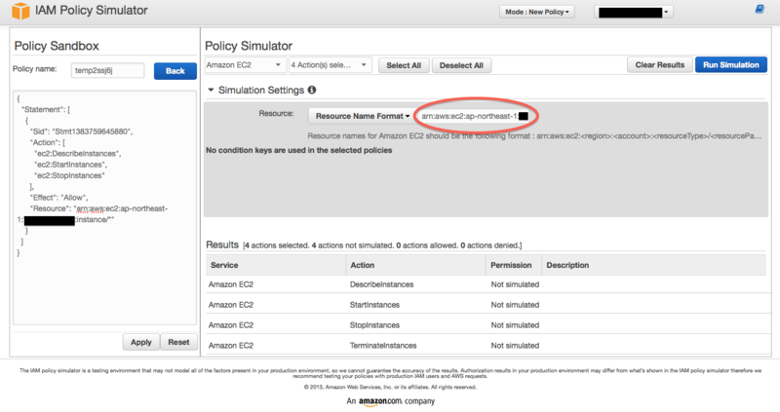Open the 4 Action(s) selected dropdown
This screenshot has height=412, width=780.
[330, 65]
